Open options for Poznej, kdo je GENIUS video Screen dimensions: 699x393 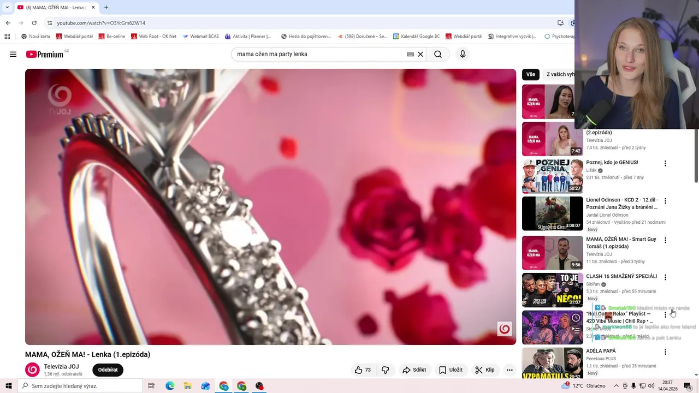tap(665, 163)
